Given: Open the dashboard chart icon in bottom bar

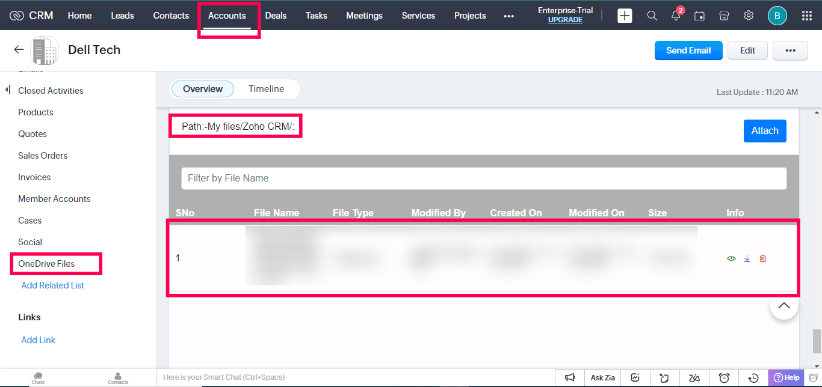Looking at the screenshot, I should [x=635, y=377].
